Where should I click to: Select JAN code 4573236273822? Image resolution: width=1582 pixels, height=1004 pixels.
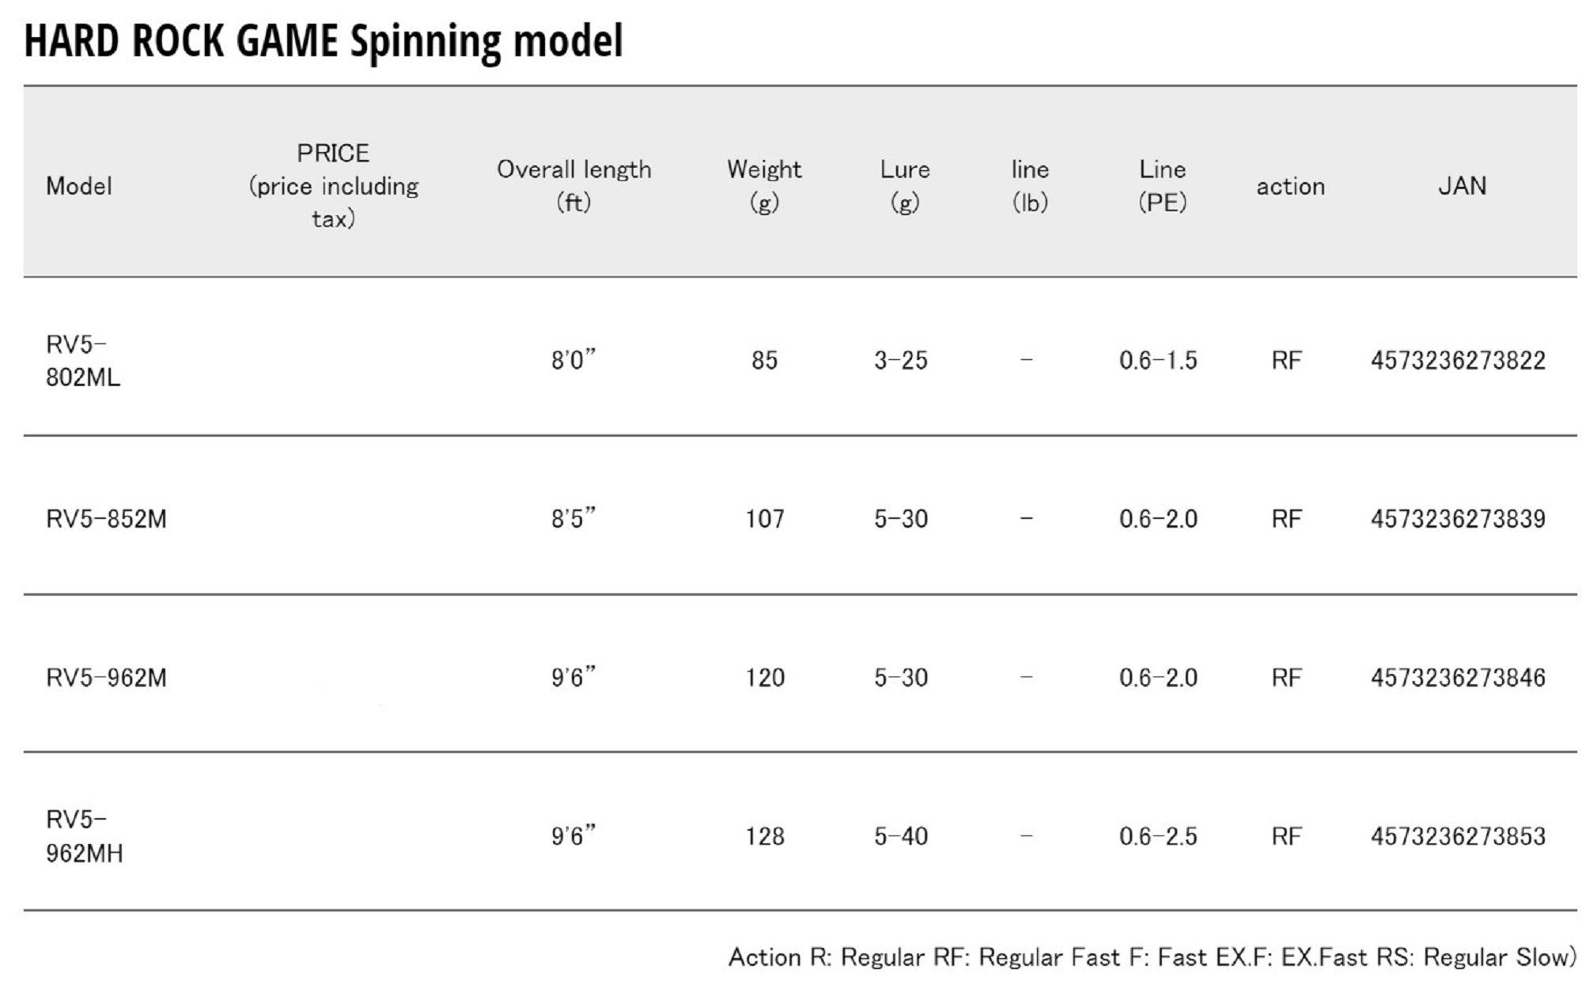tap(1458, 361)
